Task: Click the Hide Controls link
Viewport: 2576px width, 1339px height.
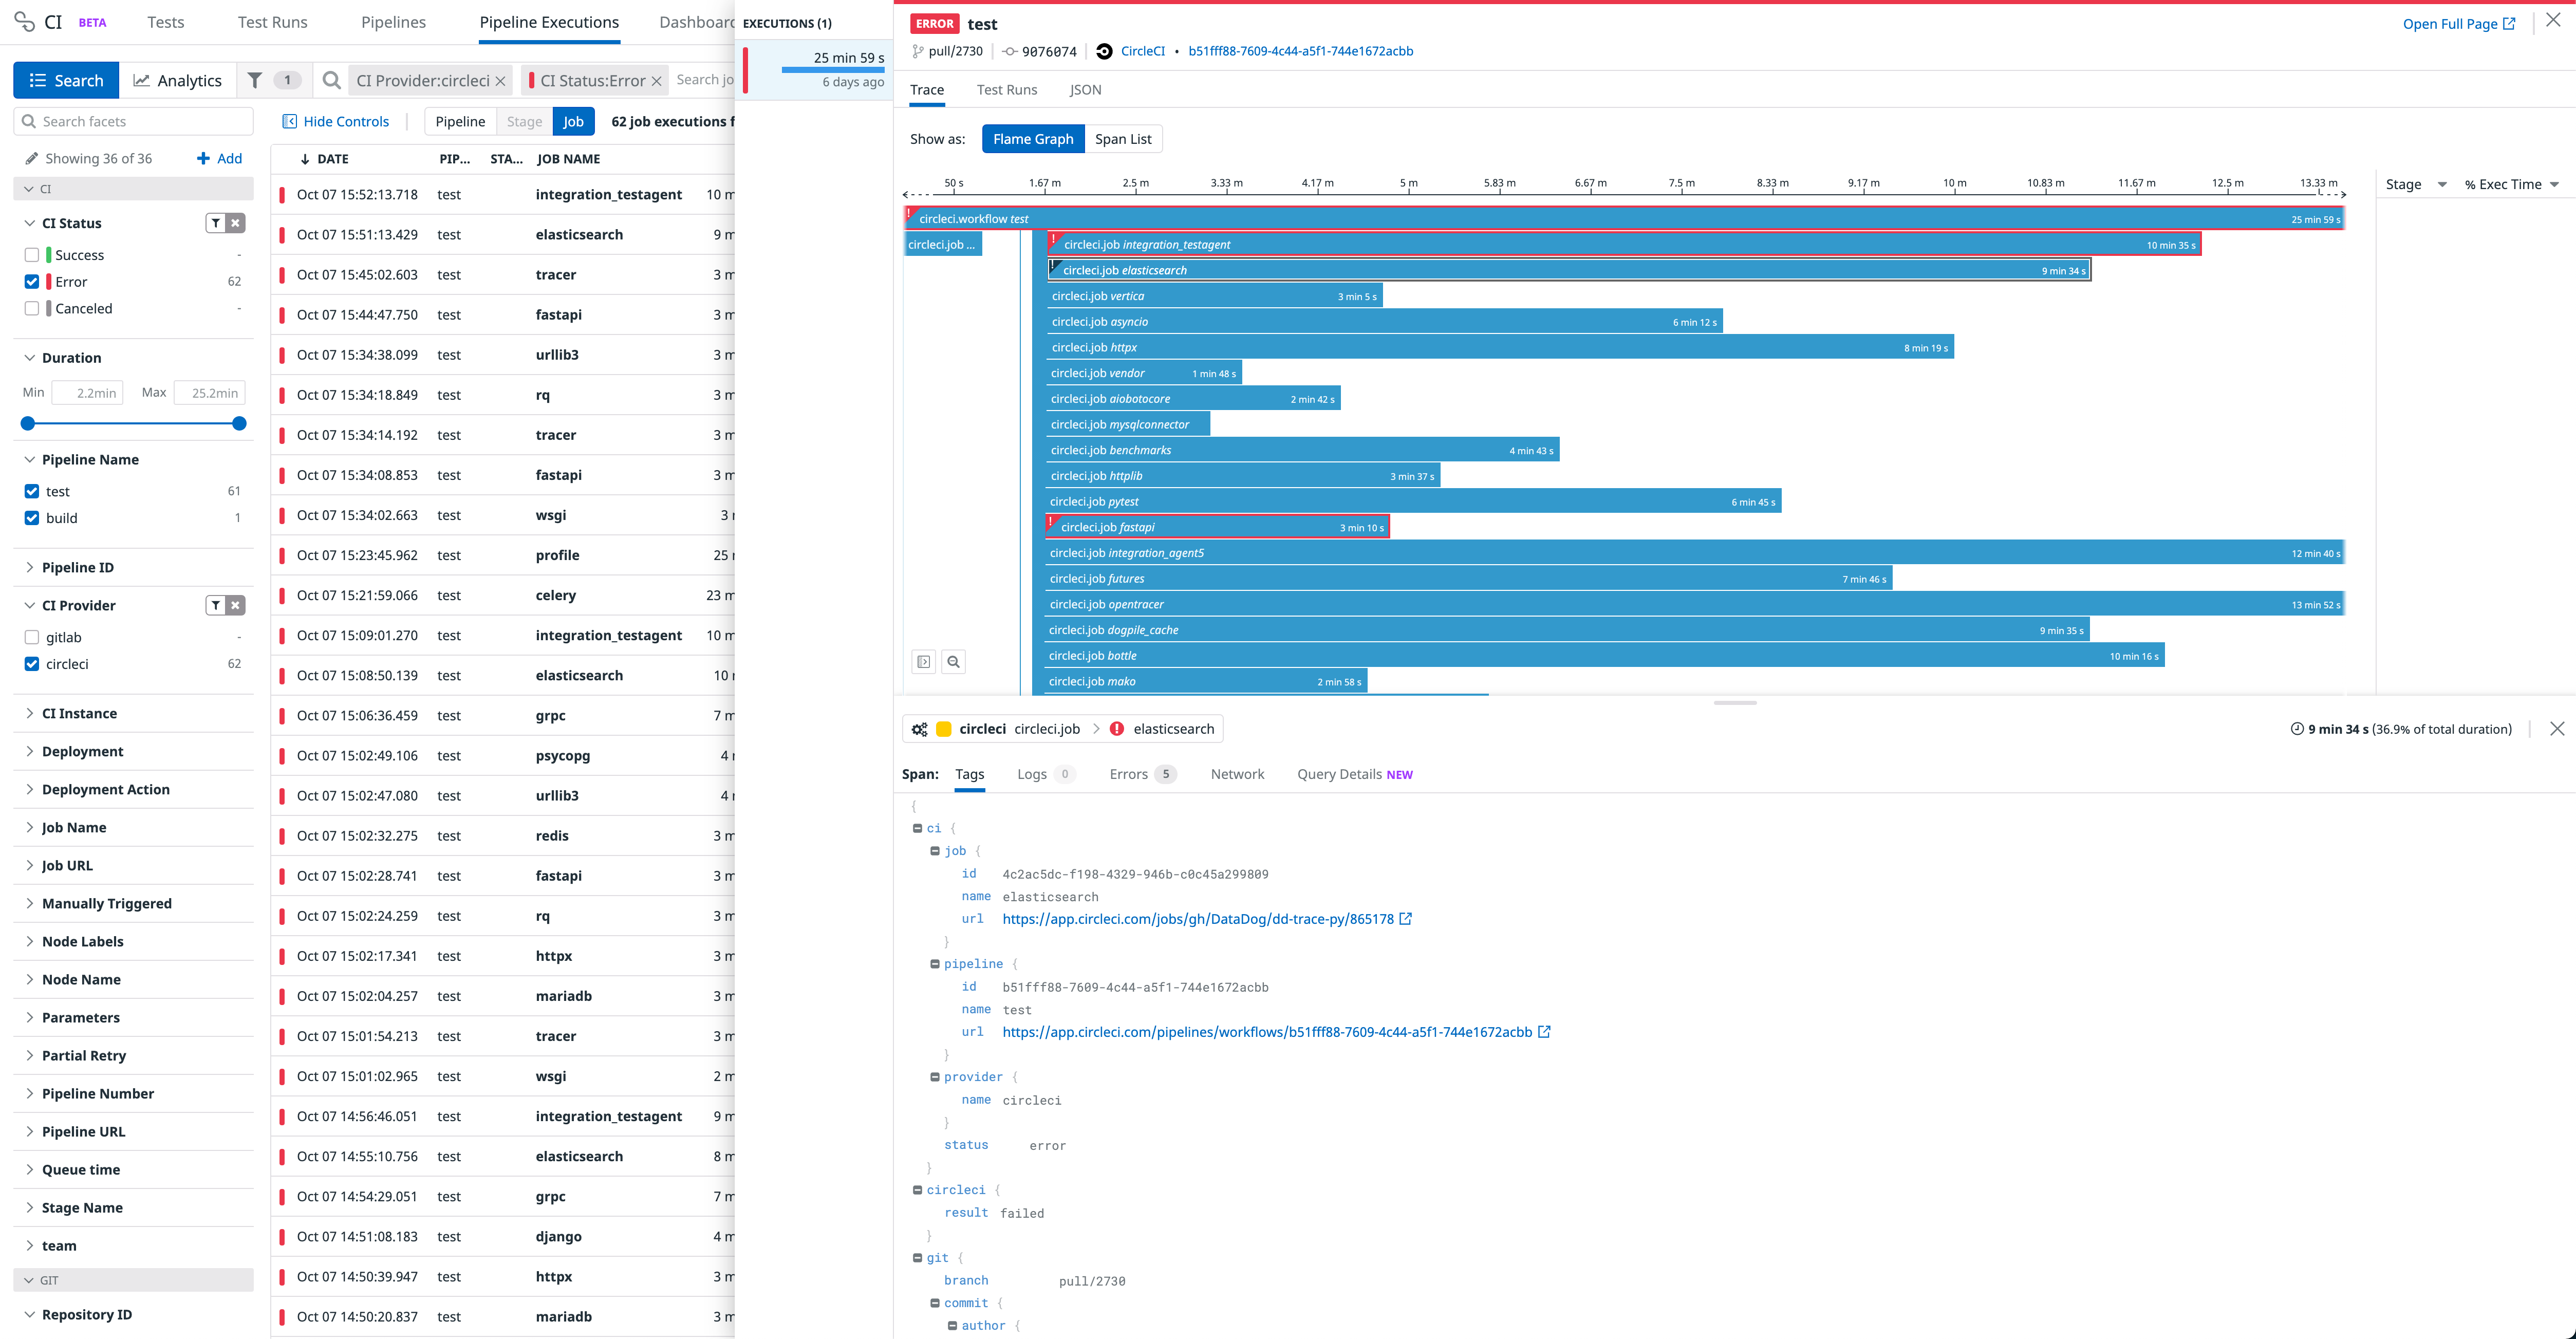Action: (346, 121)
